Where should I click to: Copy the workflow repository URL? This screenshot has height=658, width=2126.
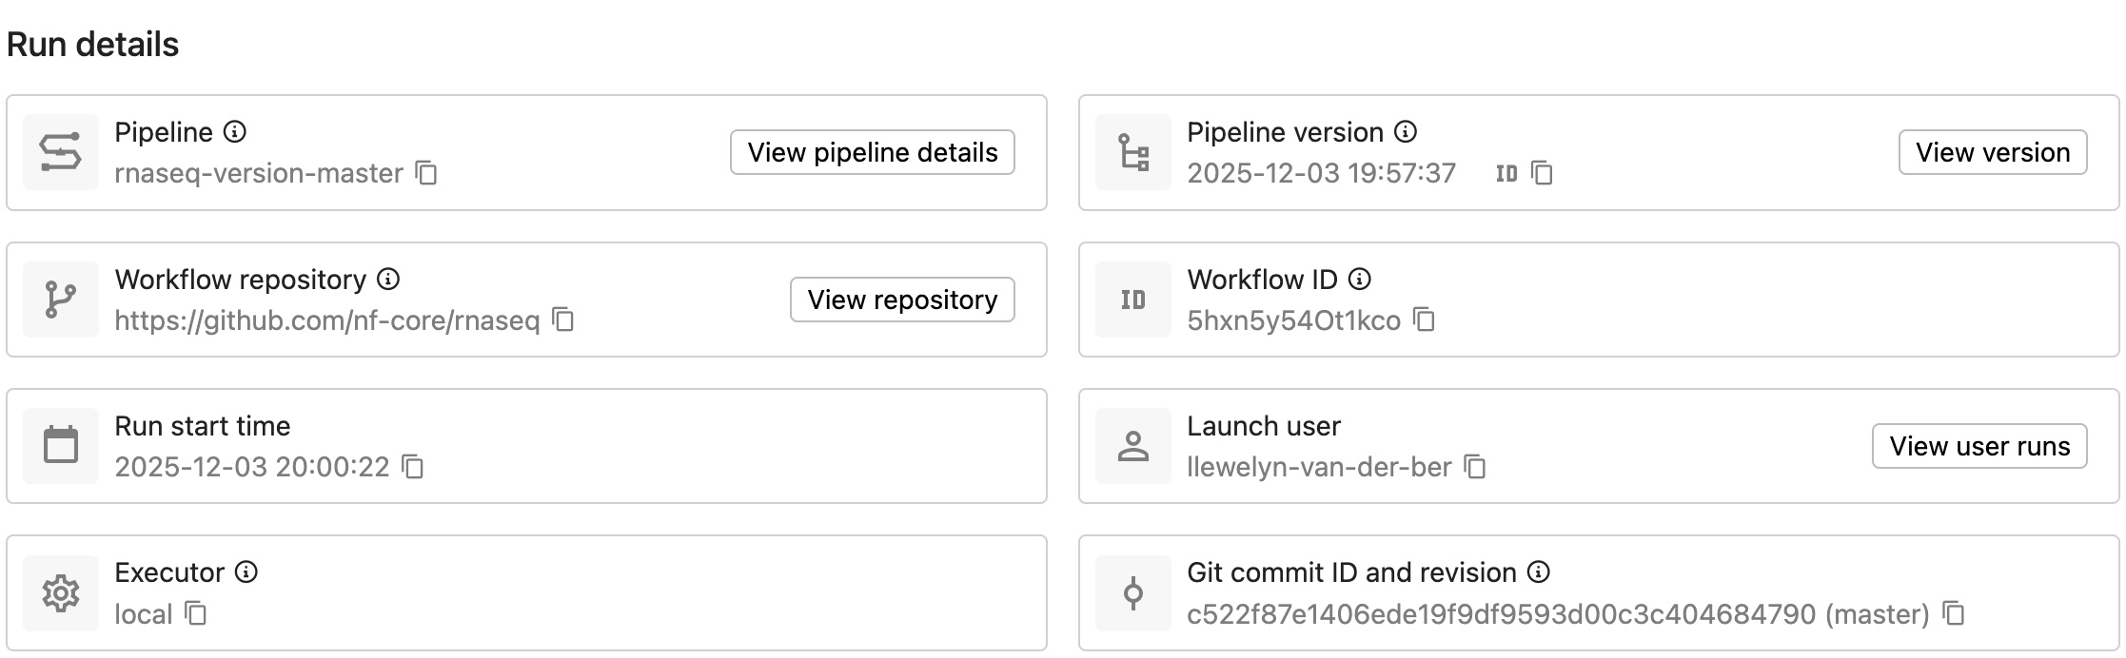pyautogui.click(x=563, y=319)
